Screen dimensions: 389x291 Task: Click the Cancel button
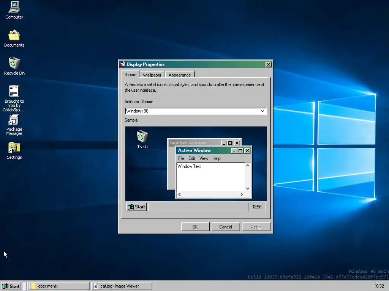tap(226, 227)
